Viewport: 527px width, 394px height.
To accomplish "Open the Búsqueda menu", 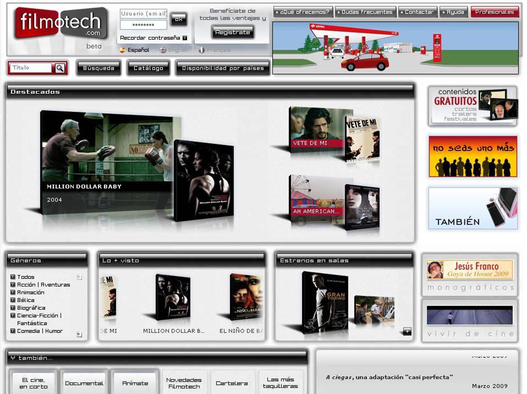I will [99, 68].
